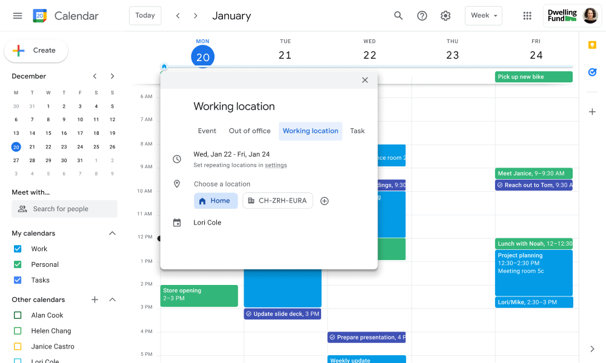This screenshot has width=606, height=363.
Task: Add a new working location with plus icon
Action: click(x=324, y=201)
